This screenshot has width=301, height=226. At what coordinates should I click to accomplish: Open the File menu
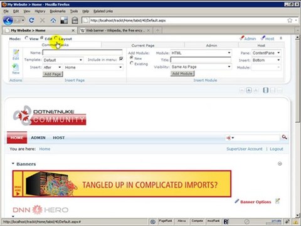[x=6, y=11]
